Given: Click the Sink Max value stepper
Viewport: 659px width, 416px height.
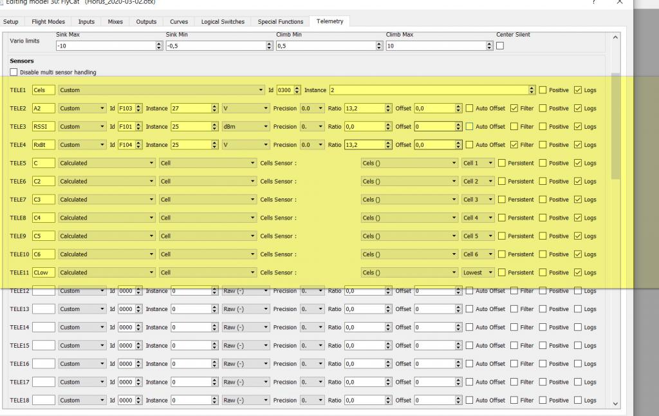Looking at the screenshot, I should (x=160, y=46).
